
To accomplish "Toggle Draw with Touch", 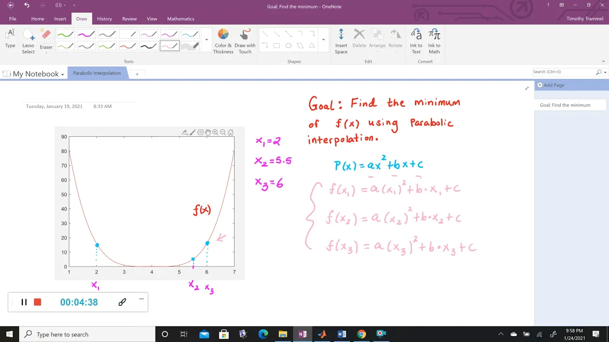I will (245, 41).
